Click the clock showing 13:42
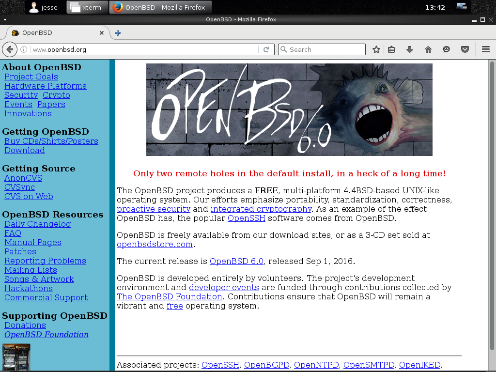This screenshot has height=372, width=496. [435, 7]
